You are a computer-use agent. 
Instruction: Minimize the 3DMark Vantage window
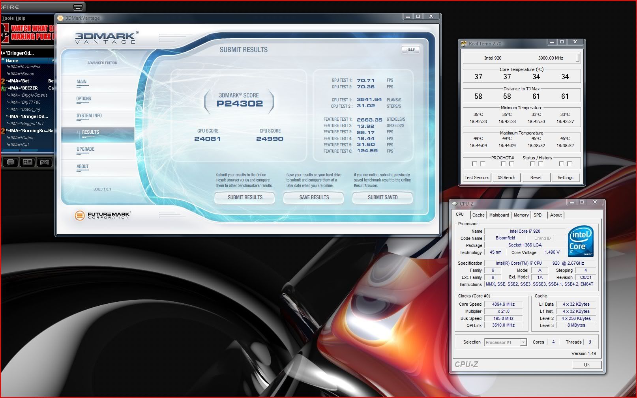click(x=408, y=17)
